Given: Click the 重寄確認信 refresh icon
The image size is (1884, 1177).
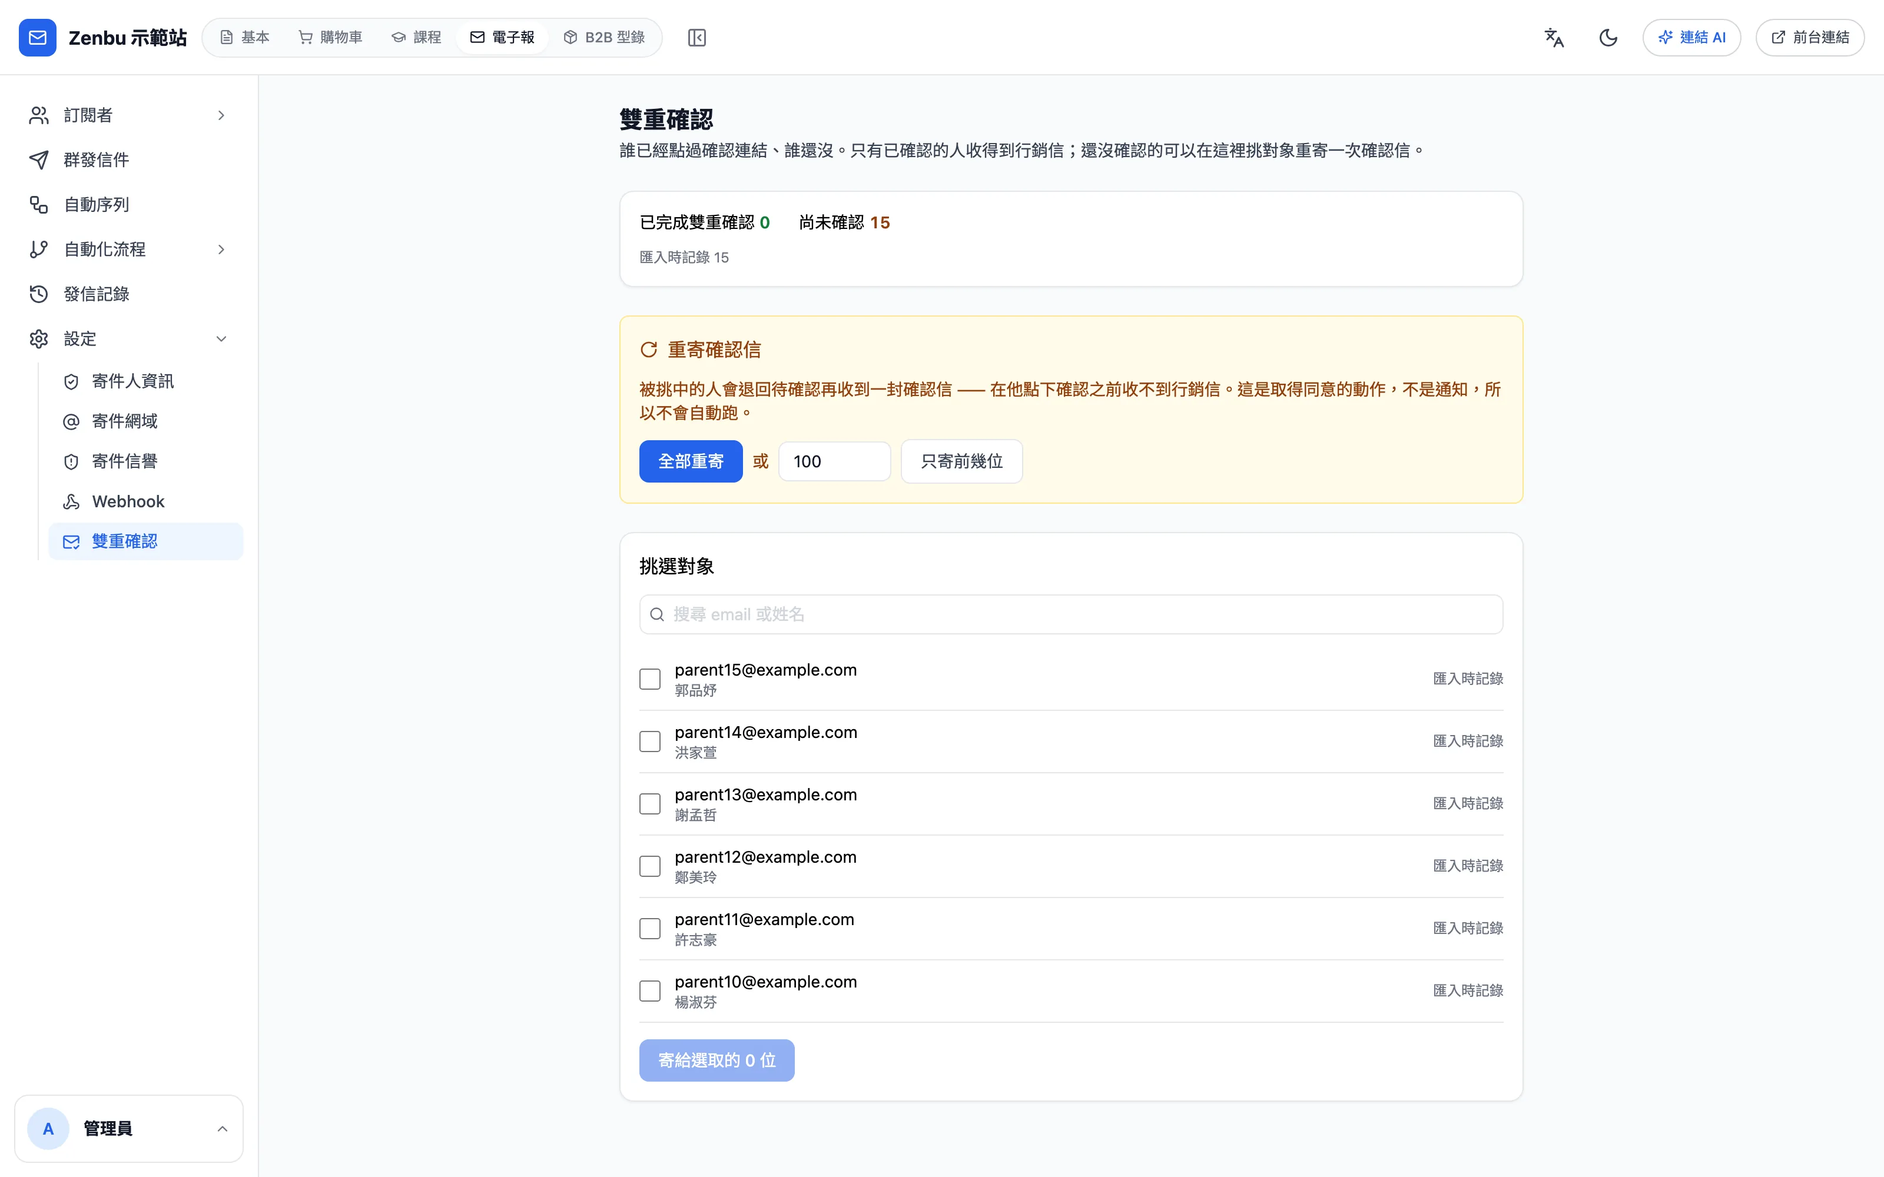Looking at the screenshot, I should [x=648, y=350].
